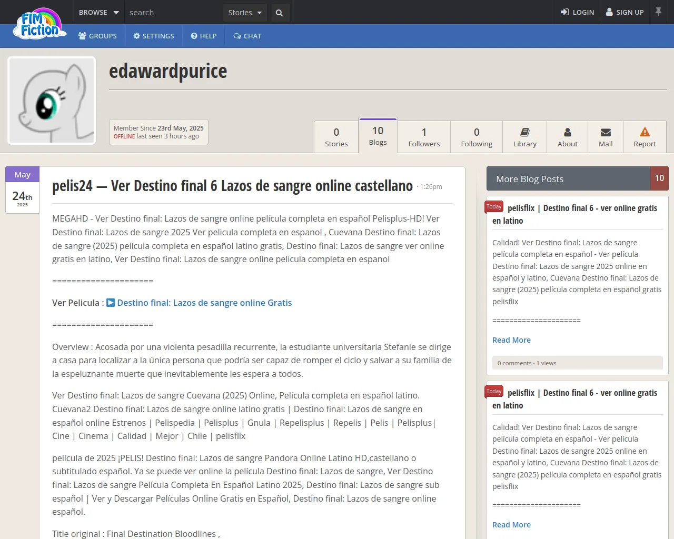This screenshot has height=539, width=674.
Task: Click the SIGN UP link
Action: (625, 12)
